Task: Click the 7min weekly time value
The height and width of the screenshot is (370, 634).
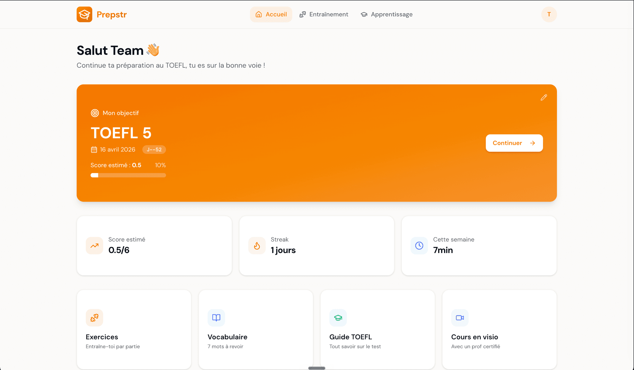Action: tap(443, 250)
